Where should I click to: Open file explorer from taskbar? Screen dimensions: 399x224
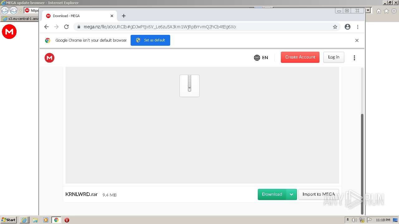click(35, 220)
